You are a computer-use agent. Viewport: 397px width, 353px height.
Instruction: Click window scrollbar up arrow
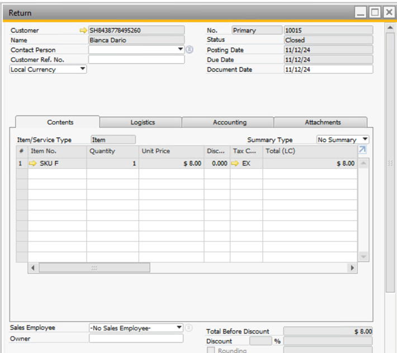coord(390,27)
